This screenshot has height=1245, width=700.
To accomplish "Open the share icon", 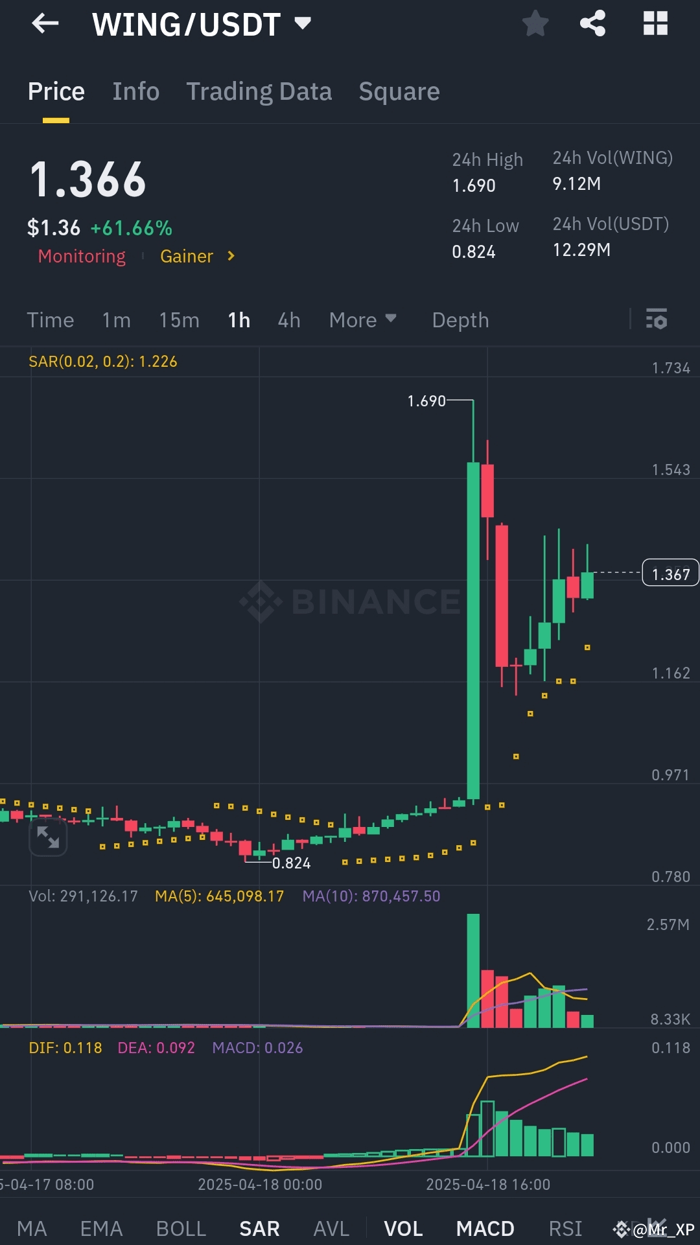I will [x=592, y=24].
